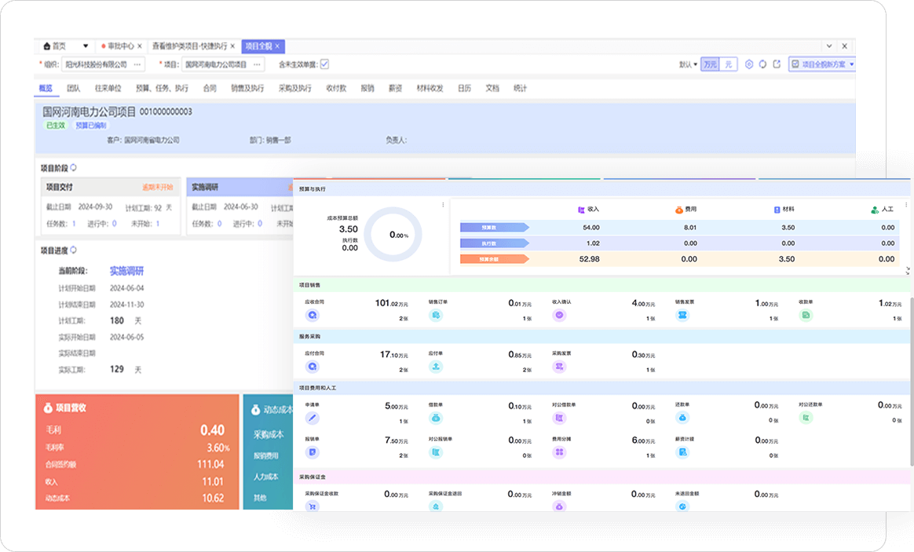Switch to the 团队 tab
This screenshot has height=552, width=914.
(x=73, y=88)
